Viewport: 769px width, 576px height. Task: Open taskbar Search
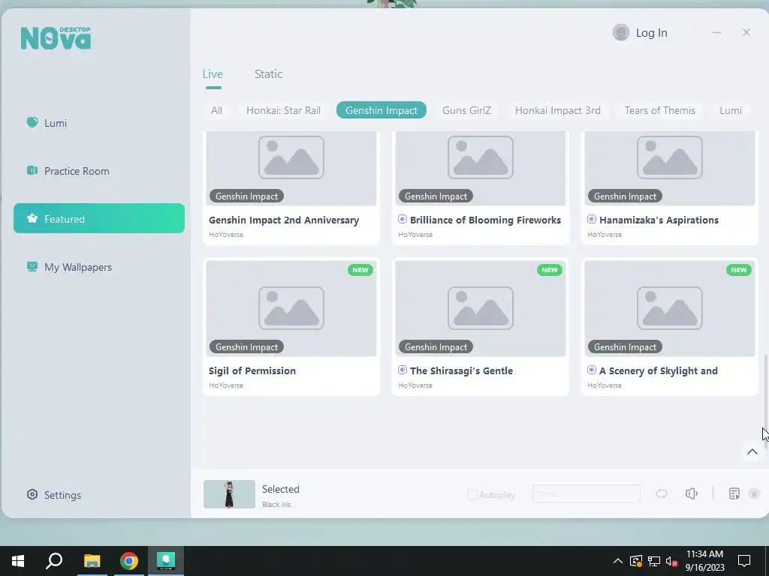[54, 561]
